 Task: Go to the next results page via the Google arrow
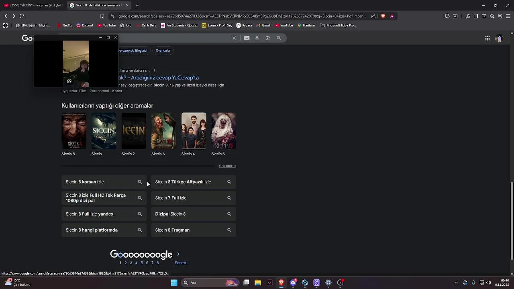pos(178,254)
